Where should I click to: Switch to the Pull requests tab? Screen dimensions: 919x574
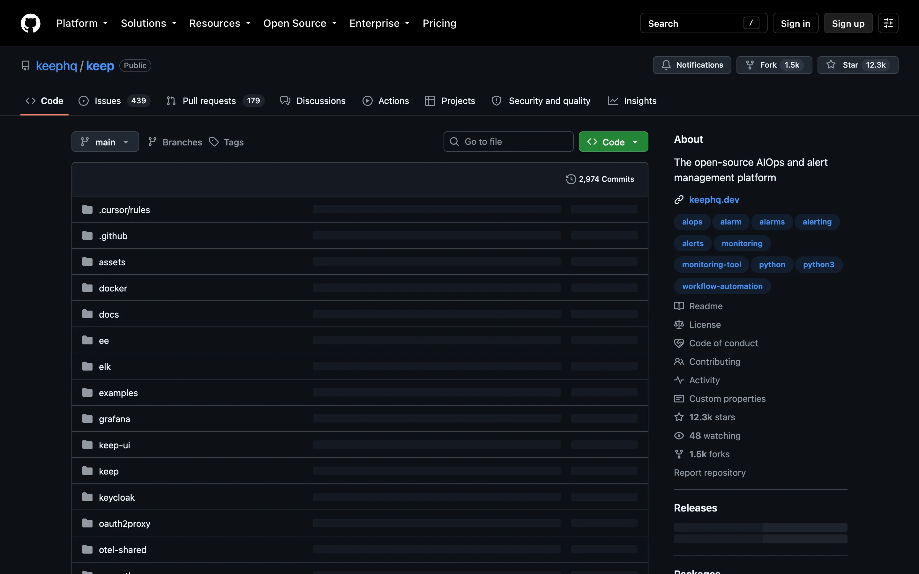[215, 101]
